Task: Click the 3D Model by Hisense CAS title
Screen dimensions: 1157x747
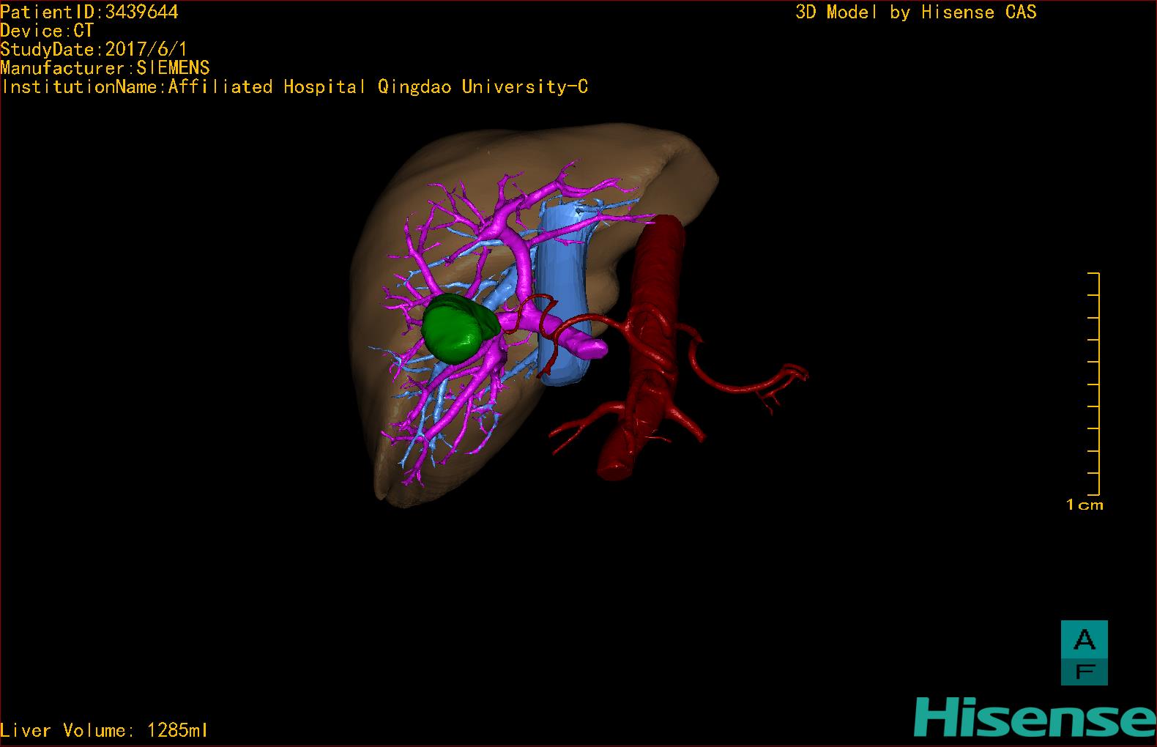Action: [916, 12]
